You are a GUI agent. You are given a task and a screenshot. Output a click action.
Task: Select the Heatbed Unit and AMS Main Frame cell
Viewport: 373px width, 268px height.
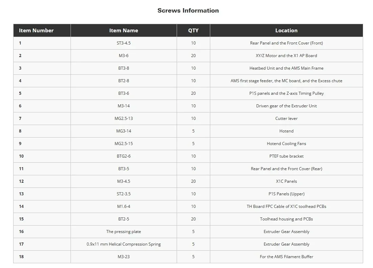tap(287, 68)
